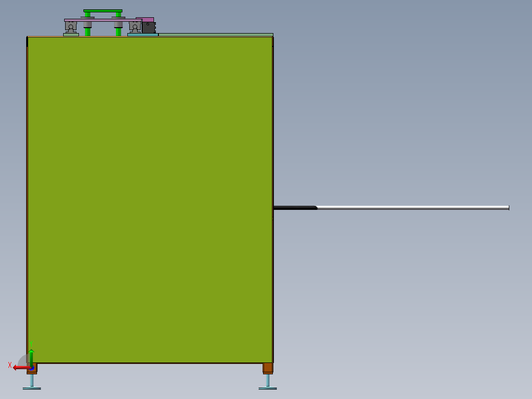Select the dark gray motor body
The image size is (532, 399).
click(x=148, y=28)
